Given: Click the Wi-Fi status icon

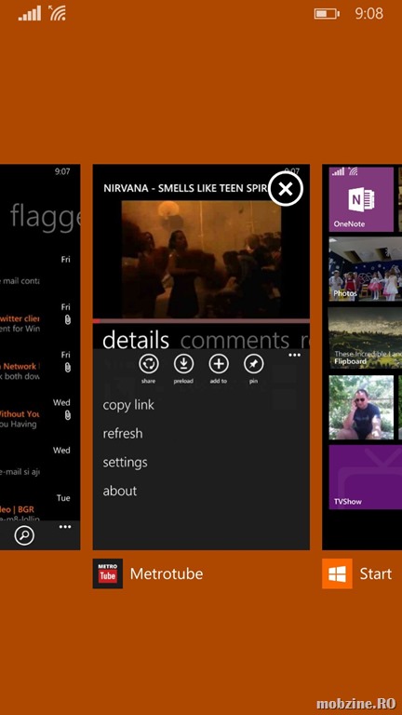Looking at the screenshot, I should pos(58,14).
